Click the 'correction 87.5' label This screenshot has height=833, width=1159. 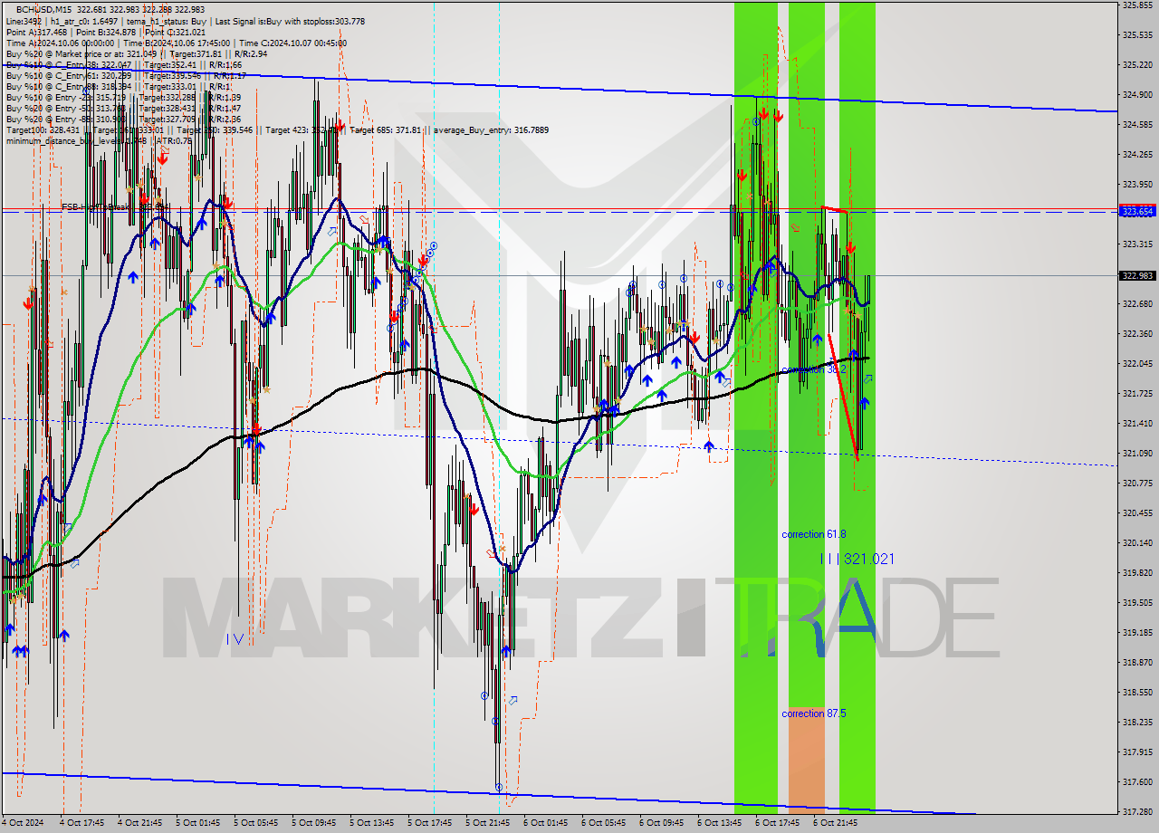pos(814,713)
